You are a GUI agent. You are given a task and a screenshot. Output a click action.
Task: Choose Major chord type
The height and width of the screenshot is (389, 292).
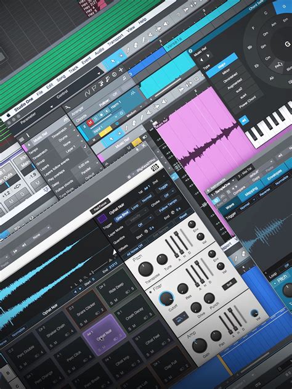(222, 66)
